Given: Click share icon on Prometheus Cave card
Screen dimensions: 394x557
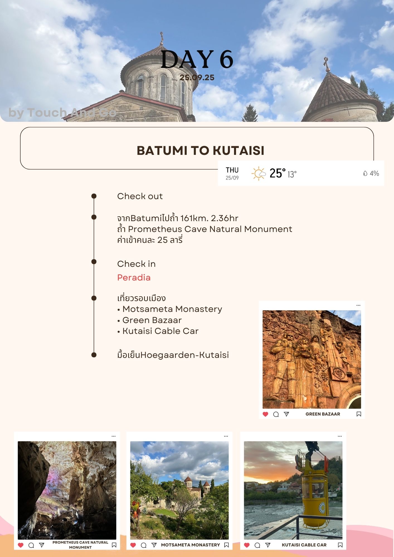Looking at the screenshot, I should pos(42,545).
